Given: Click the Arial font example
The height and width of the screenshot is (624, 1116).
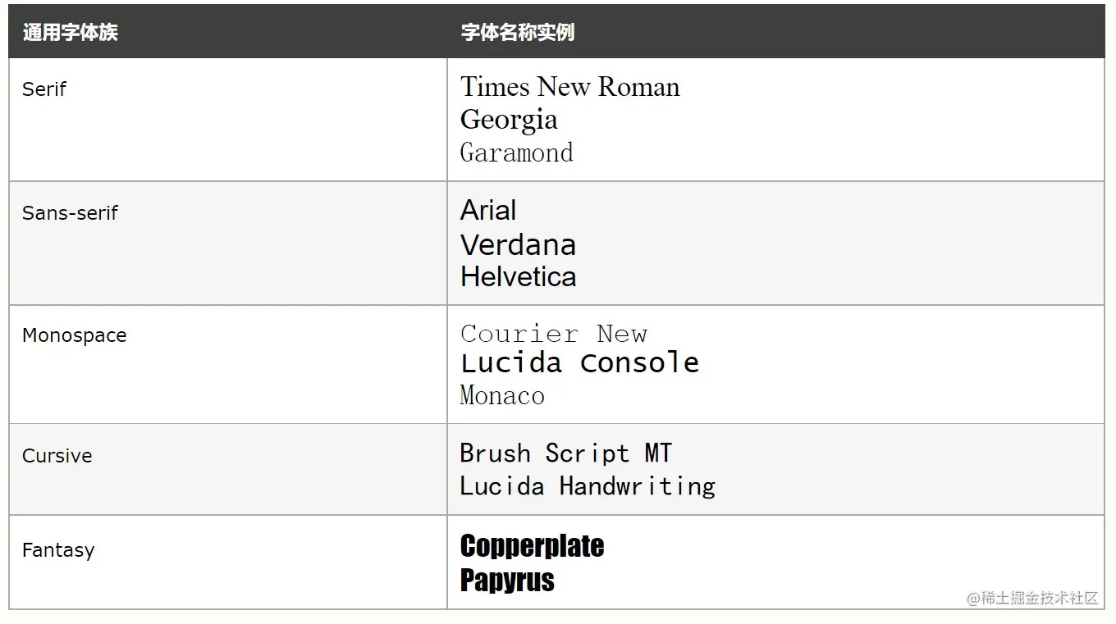Looking at the screenshot, I should click(x=488, y=211).
